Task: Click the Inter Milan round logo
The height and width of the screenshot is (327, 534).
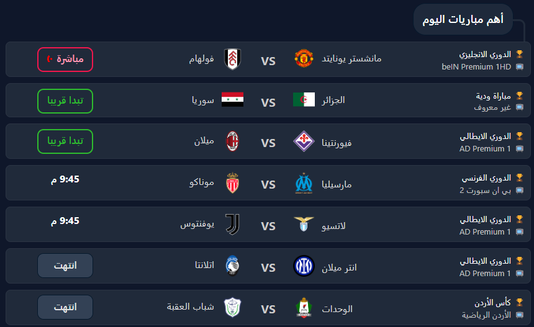Action: (304, 266)
